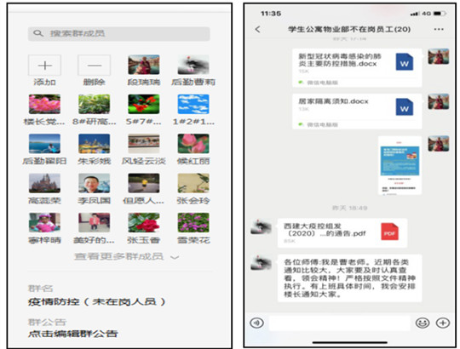Select the 1#2#1... blue sky avatar
The width and height of the screenshot is (460, 349).
click(x=193, y=104)
